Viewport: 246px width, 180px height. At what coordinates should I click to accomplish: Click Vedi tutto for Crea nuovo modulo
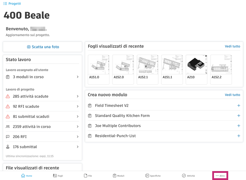(x=232, y=95)
